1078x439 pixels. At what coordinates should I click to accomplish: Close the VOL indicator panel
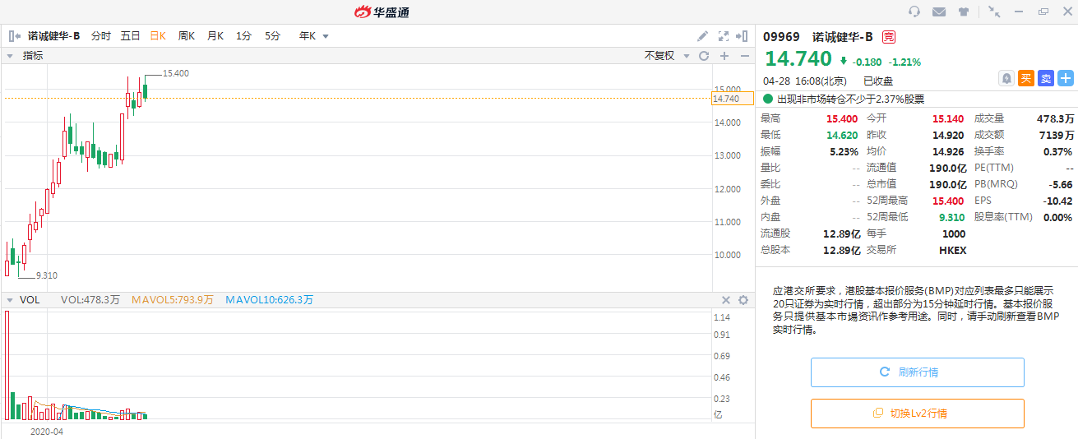coord(726,300)
